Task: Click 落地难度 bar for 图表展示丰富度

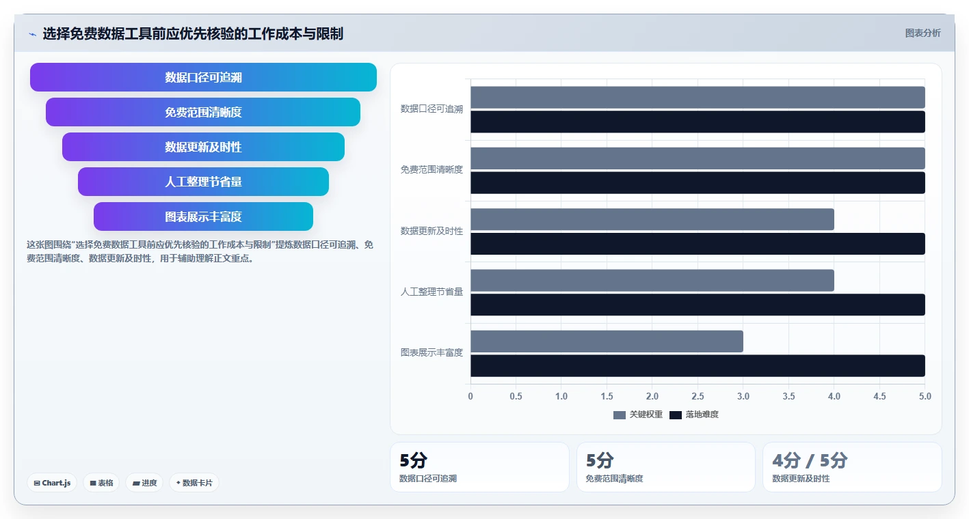Action: click(x=698, y=365)
